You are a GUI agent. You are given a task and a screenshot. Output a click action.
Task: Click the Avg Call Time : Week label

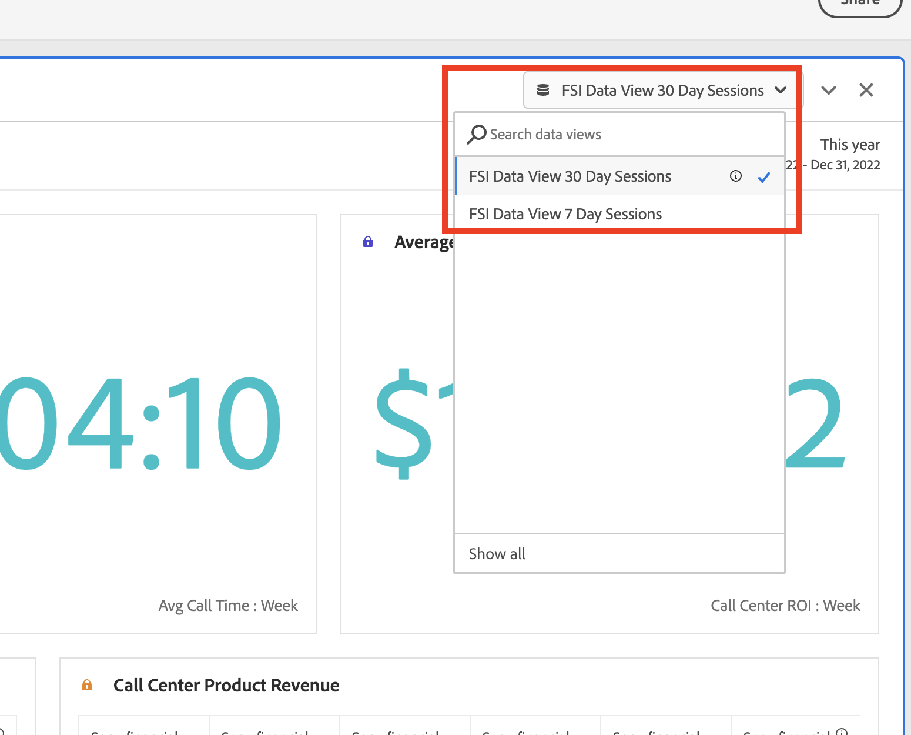[x=228, y=606]
